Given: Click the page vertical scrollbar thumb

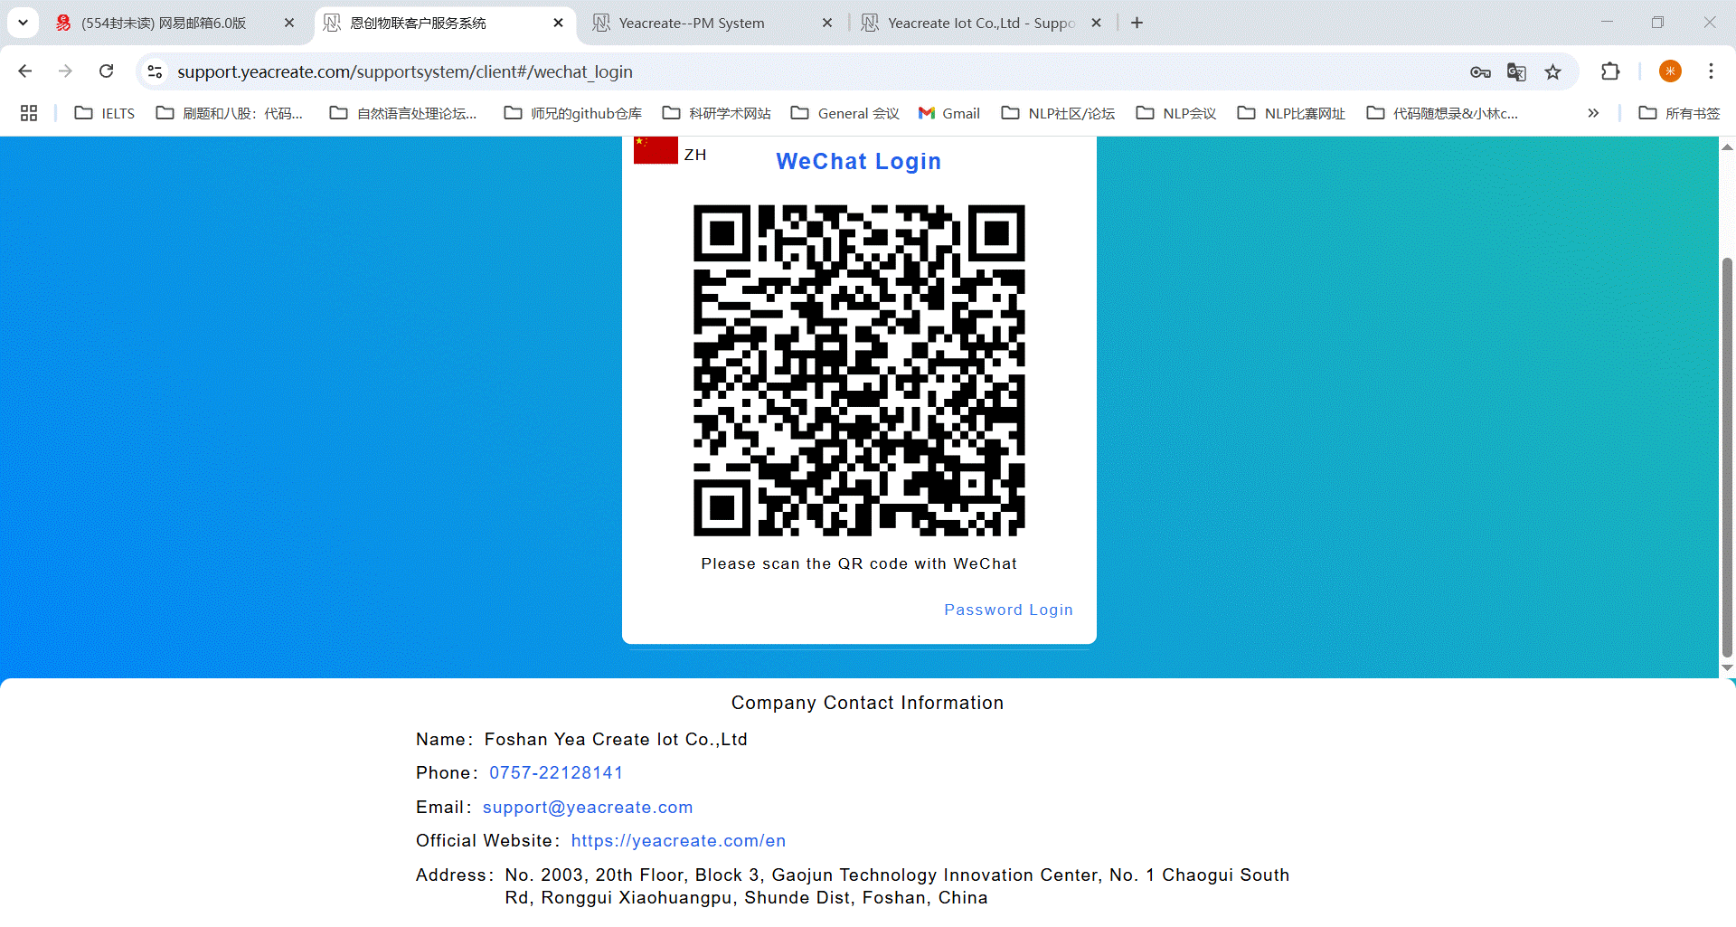Looking at the screenshot, I should [1727, 452].
